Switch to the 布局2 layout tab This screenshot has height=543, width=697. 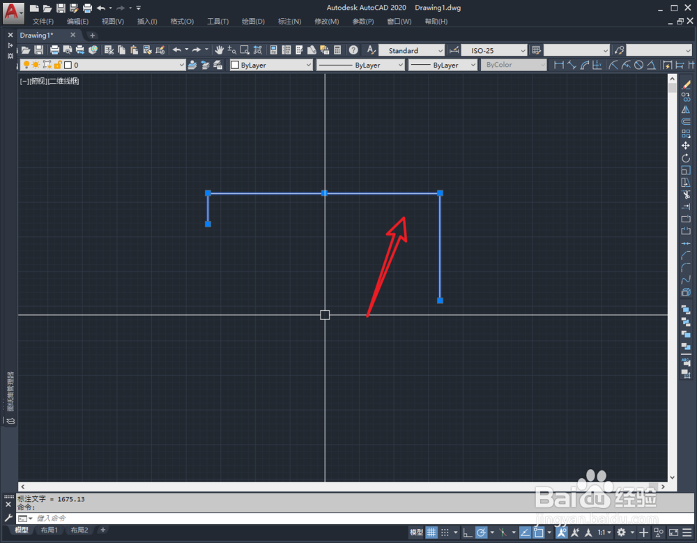pos(79,530)
